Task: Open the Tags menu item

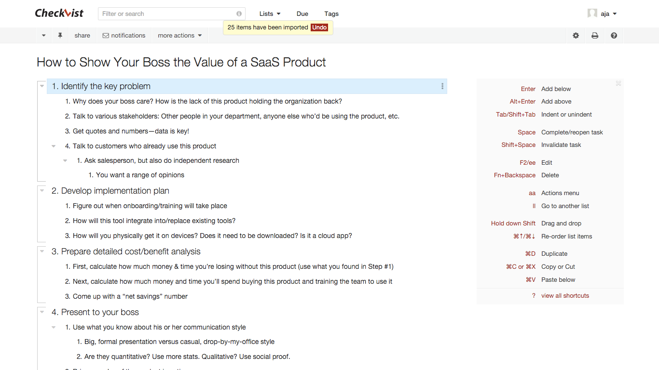Action: [331, 14]
